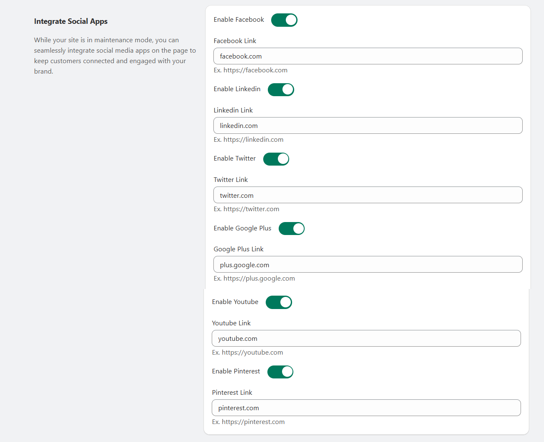Image resolution: width=544 pixels, height=442 pixels.
Task: Click the 'Ex. https://plus.google.com' hint text
Action: [254, 278]
